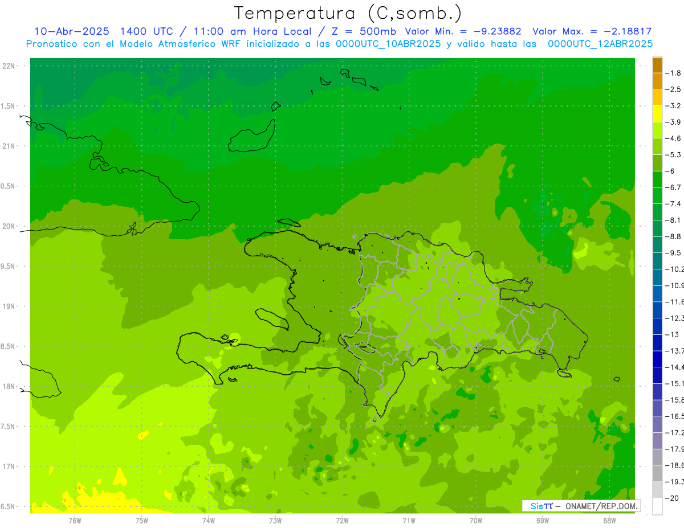Click the '-1.8' colorbar value
The height and width of the screenshot is (528, 684).
point(674,73)
